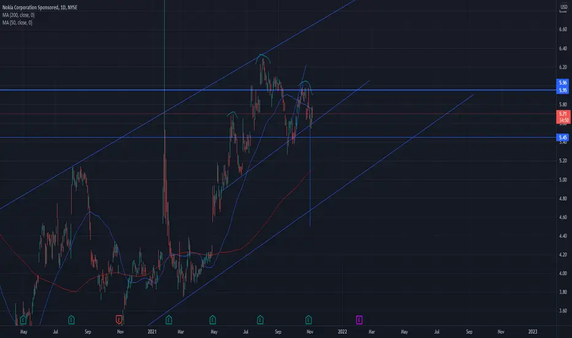Viewport: 572px width, 338px height.
Task: Click the blue 5.95 price tag
Action: tap(563, 90)
